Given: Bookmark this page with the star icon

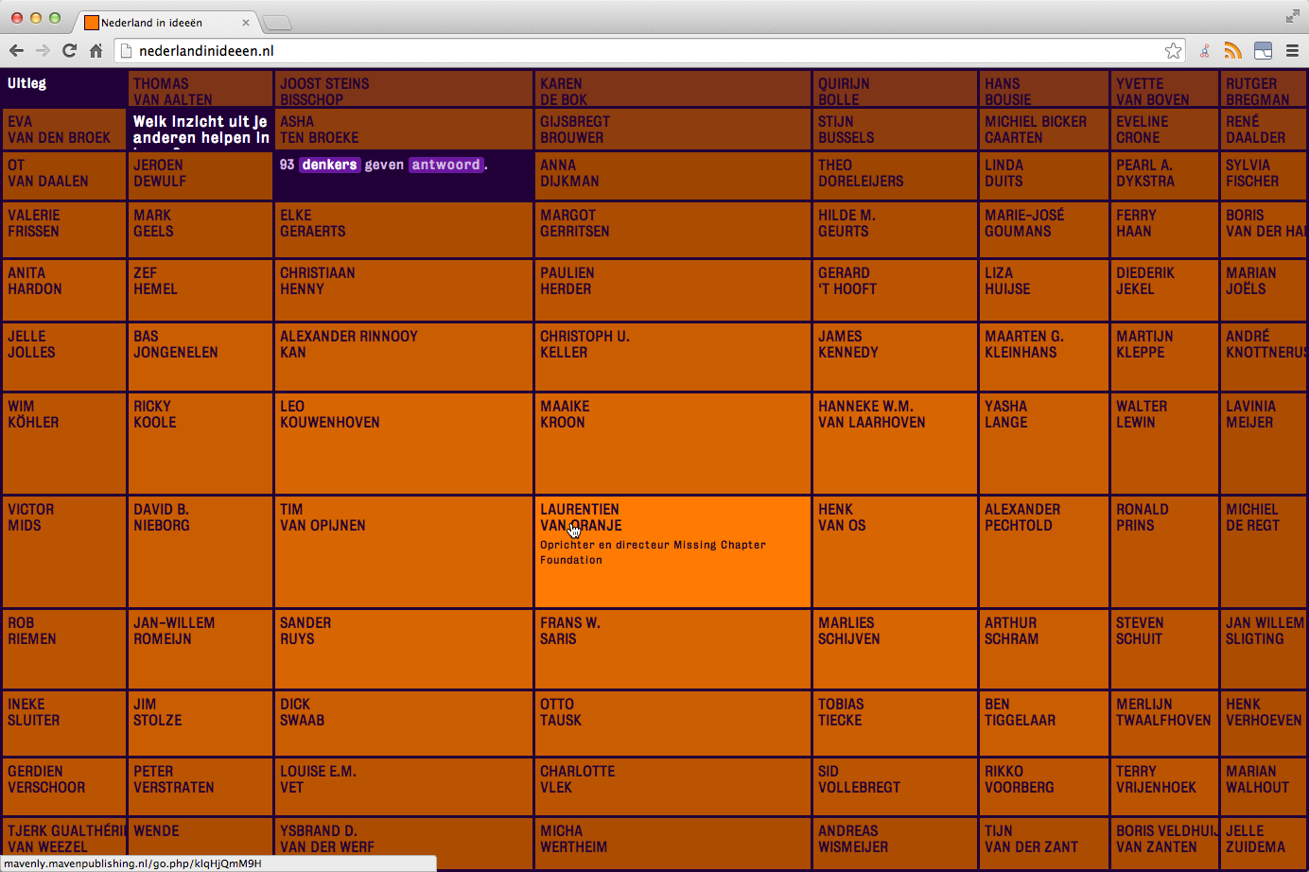Looking at the screenshot, I should tap(1173, 51).
